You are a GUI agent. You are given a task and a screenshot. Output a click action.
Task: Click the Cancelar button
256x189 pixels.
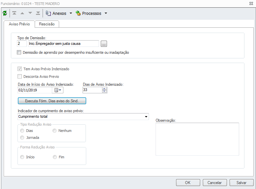[x=215, y=183]
